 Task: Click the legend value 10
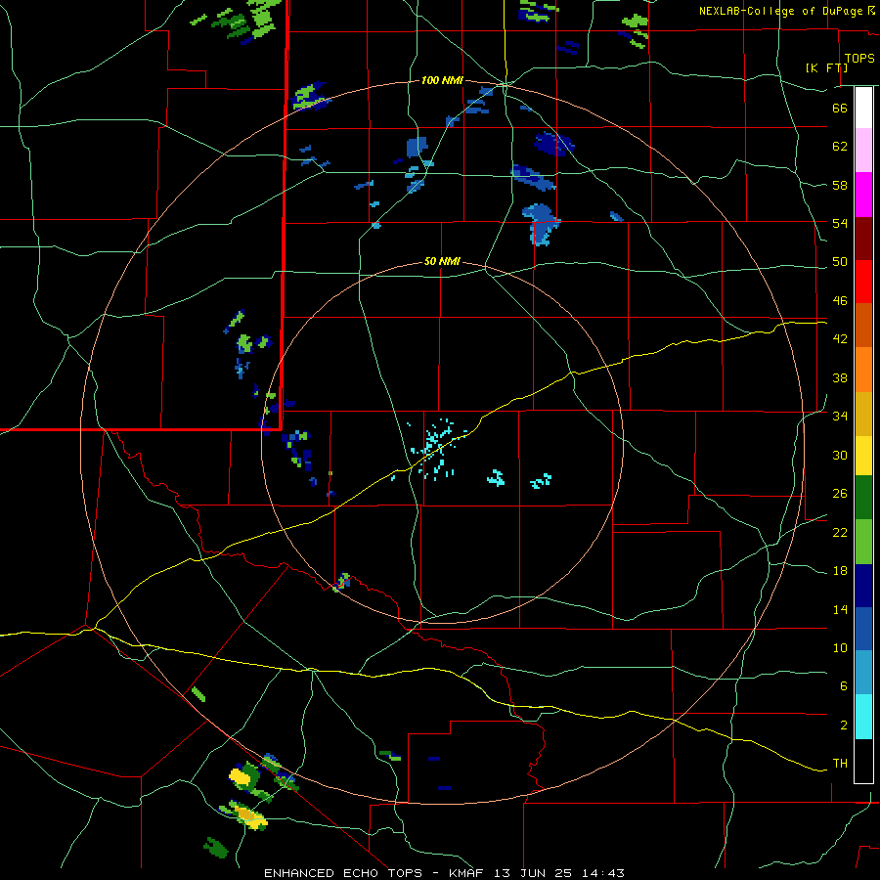pos(840,648)
